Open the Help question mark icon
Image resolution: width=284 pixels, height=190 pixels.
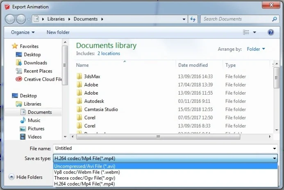click(x=270, y=32)
